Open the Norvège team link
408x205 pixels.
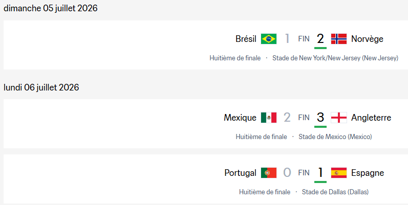(367, 39)
